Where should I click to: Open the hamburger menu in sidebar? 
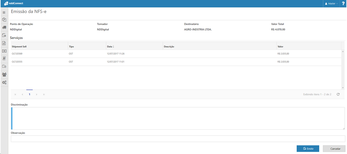[x=4, y=12]
